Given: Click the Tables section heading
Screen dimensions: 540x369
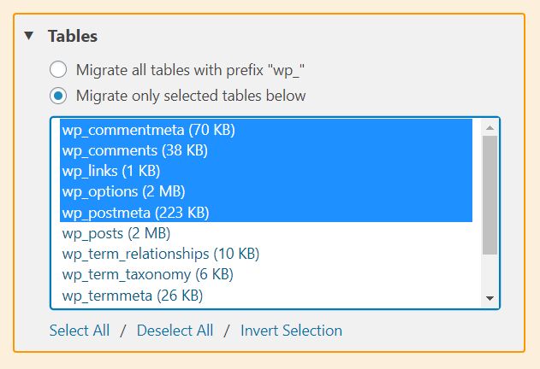Looking at the screenshot, I should (73, 36).
